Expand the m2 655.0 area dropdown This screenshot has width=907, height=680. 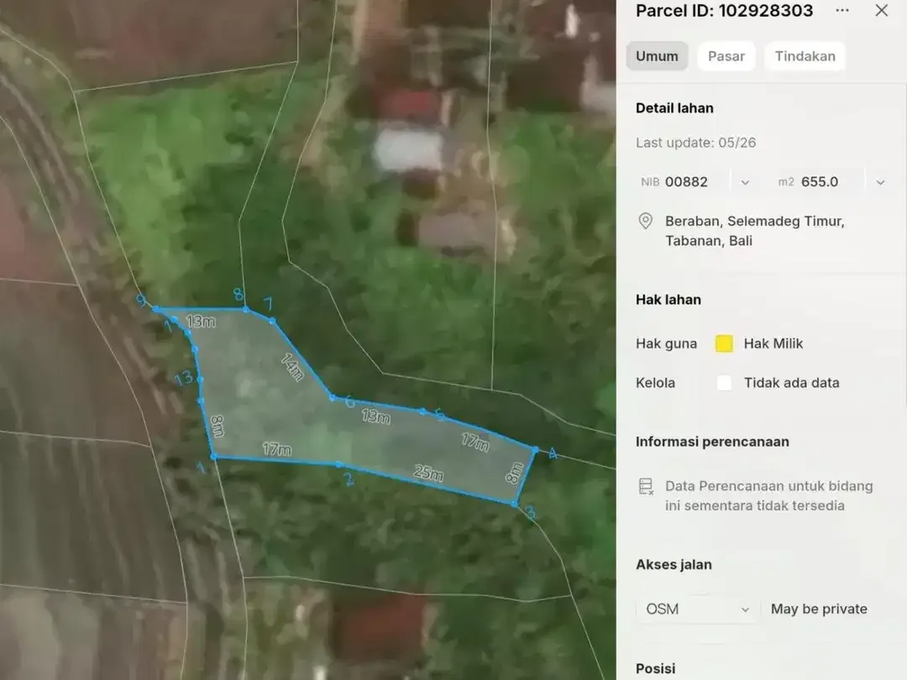pyautogui.click(x=880, y=182)
